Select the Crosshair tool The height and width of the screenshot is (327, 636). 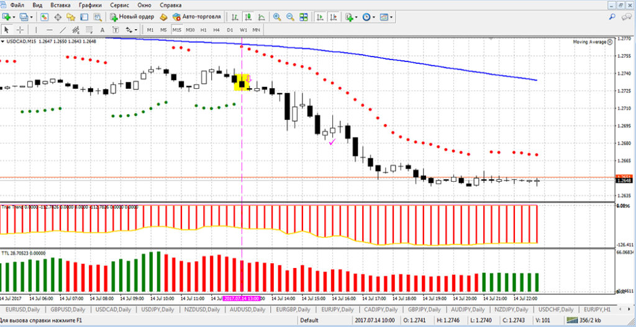[x=20, y=30]
